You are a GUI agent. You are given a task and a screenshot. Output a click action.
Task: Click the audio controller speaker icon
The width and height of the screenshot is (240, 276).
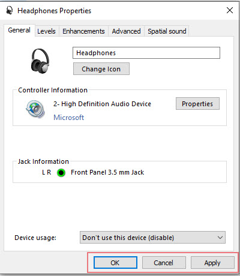(x=35, y=109)
